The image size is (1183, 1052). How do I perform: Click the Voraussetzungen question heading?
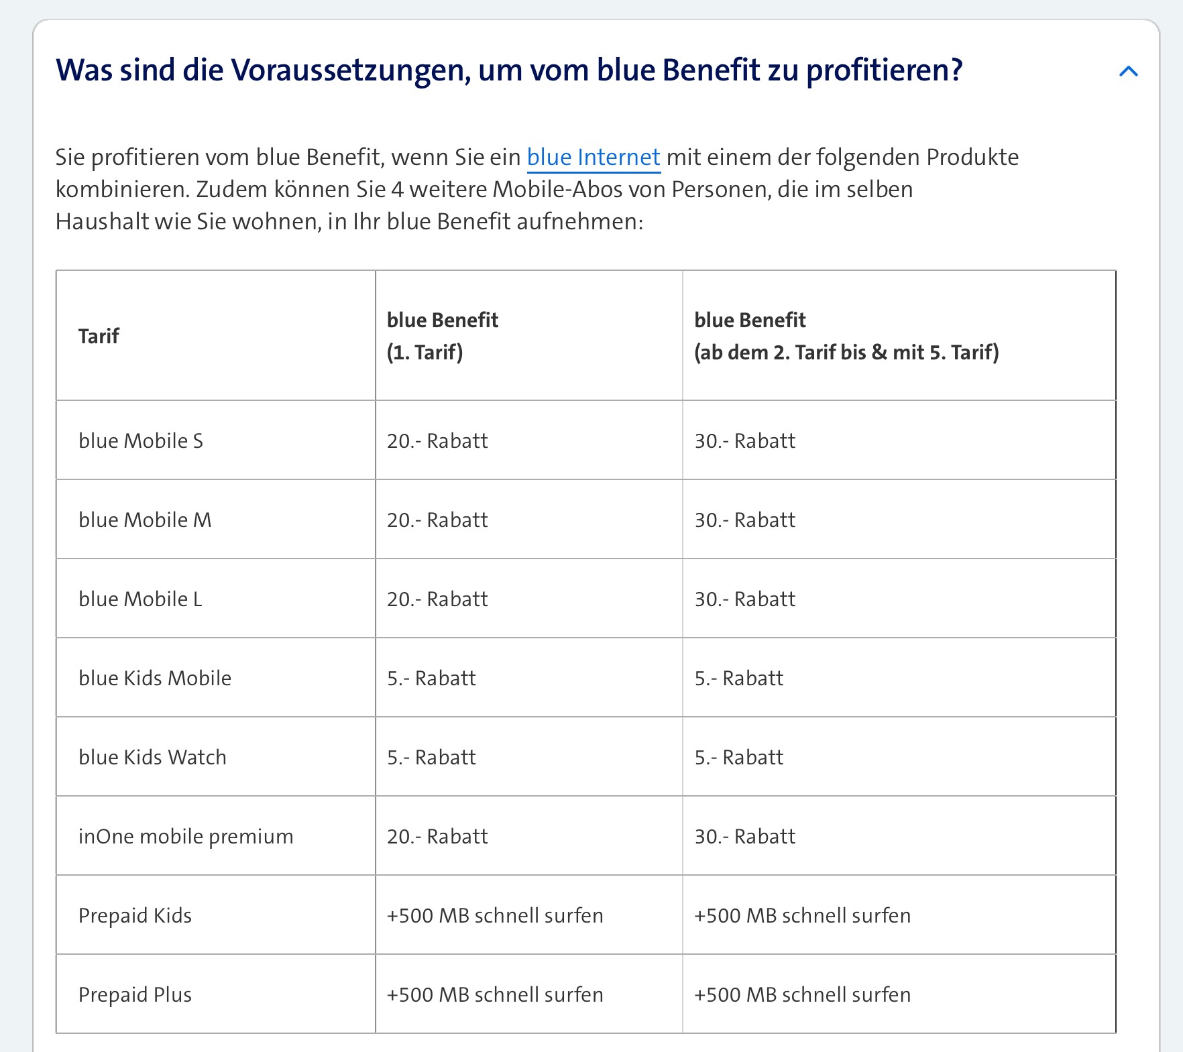[x=509, y=70]
